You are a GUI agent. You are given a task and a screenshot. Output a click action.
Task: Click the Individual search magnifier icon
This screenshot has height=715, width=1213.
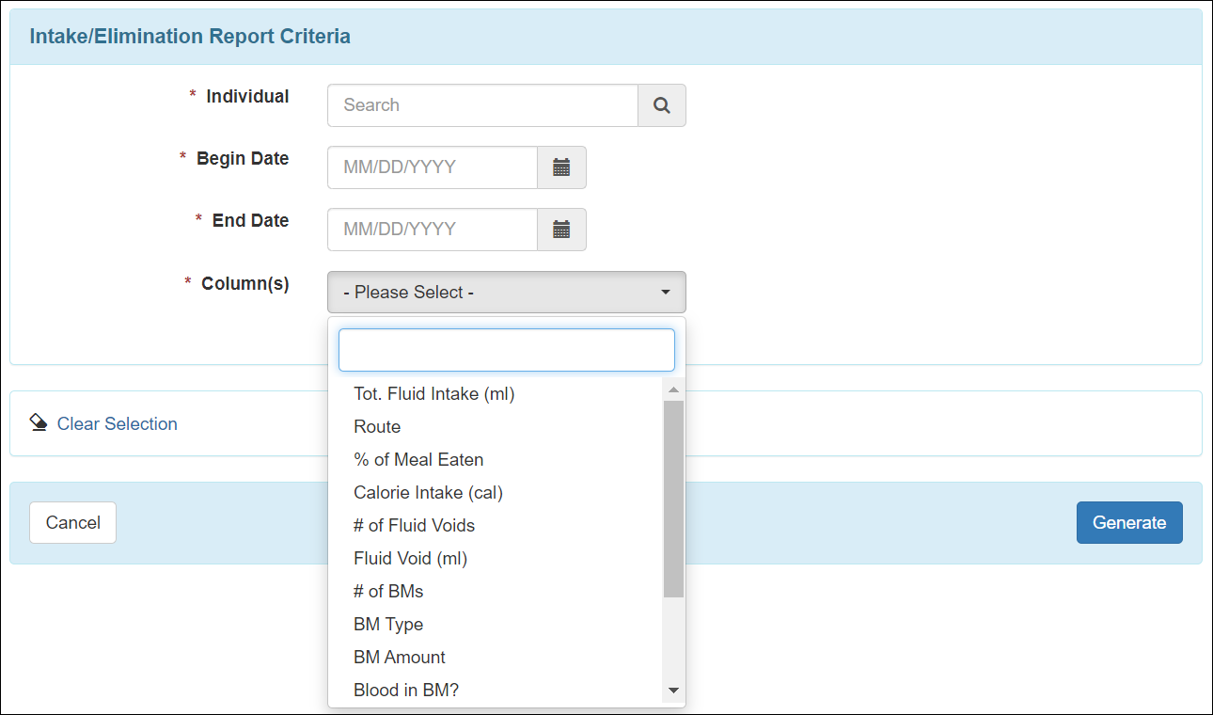coord(662,105)
